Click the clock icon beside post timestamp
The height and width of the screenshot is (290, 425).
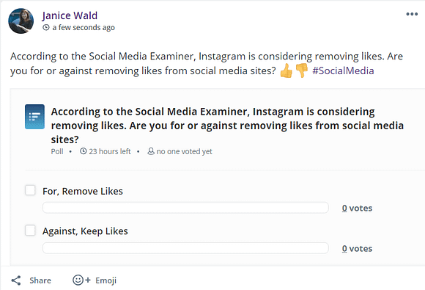46,27
